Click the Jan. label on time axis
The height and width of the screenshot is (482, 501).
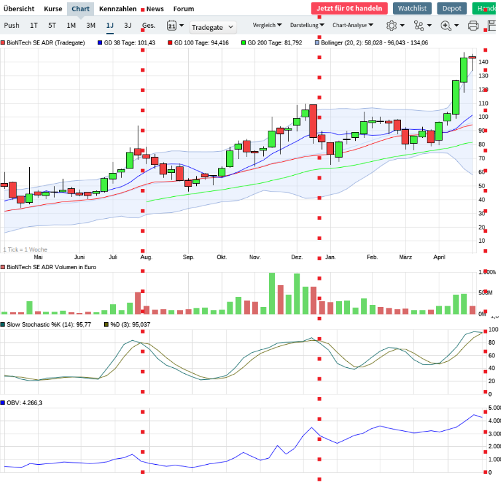(331, 257)
